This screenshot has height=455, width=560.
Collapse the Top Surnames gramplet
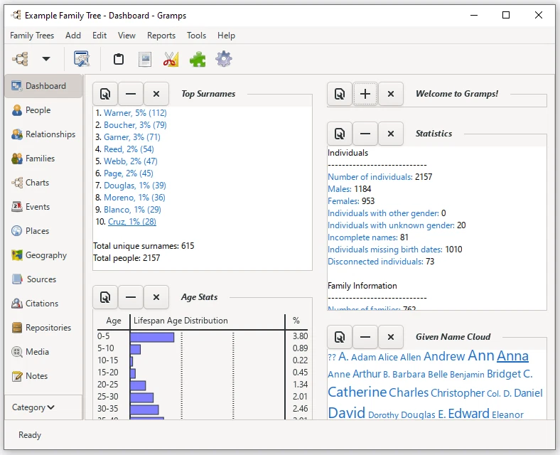tap(131, 94)
